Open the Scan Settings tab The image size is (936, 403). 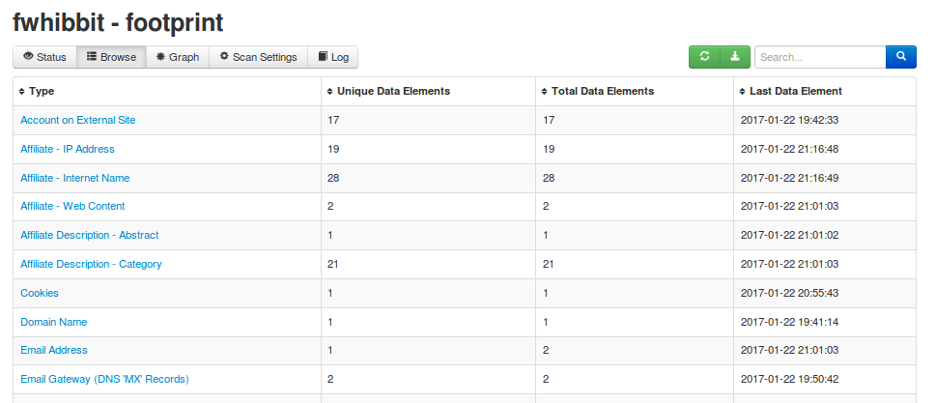[x=258, y=57]
